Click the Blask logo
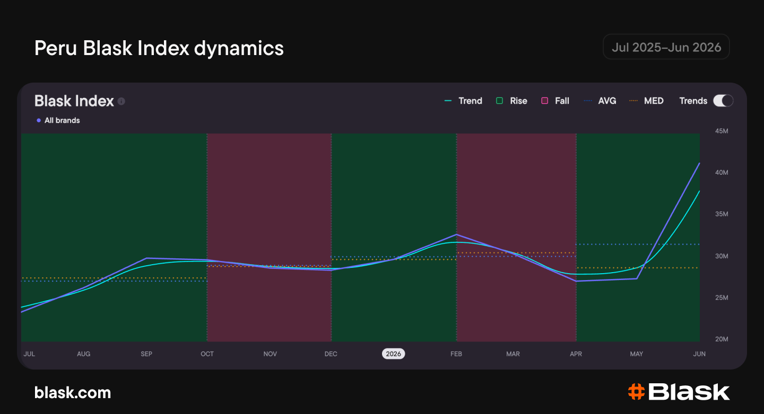 pyautogui.click(x=679, y=392)
